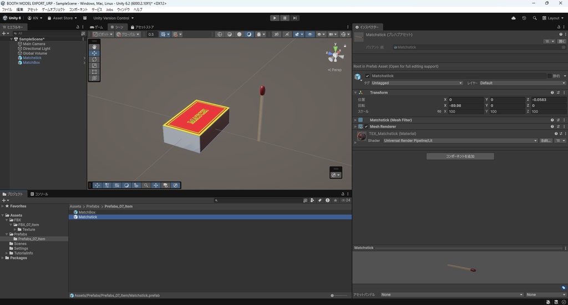Select the MatchBox prefab asset

87,212
